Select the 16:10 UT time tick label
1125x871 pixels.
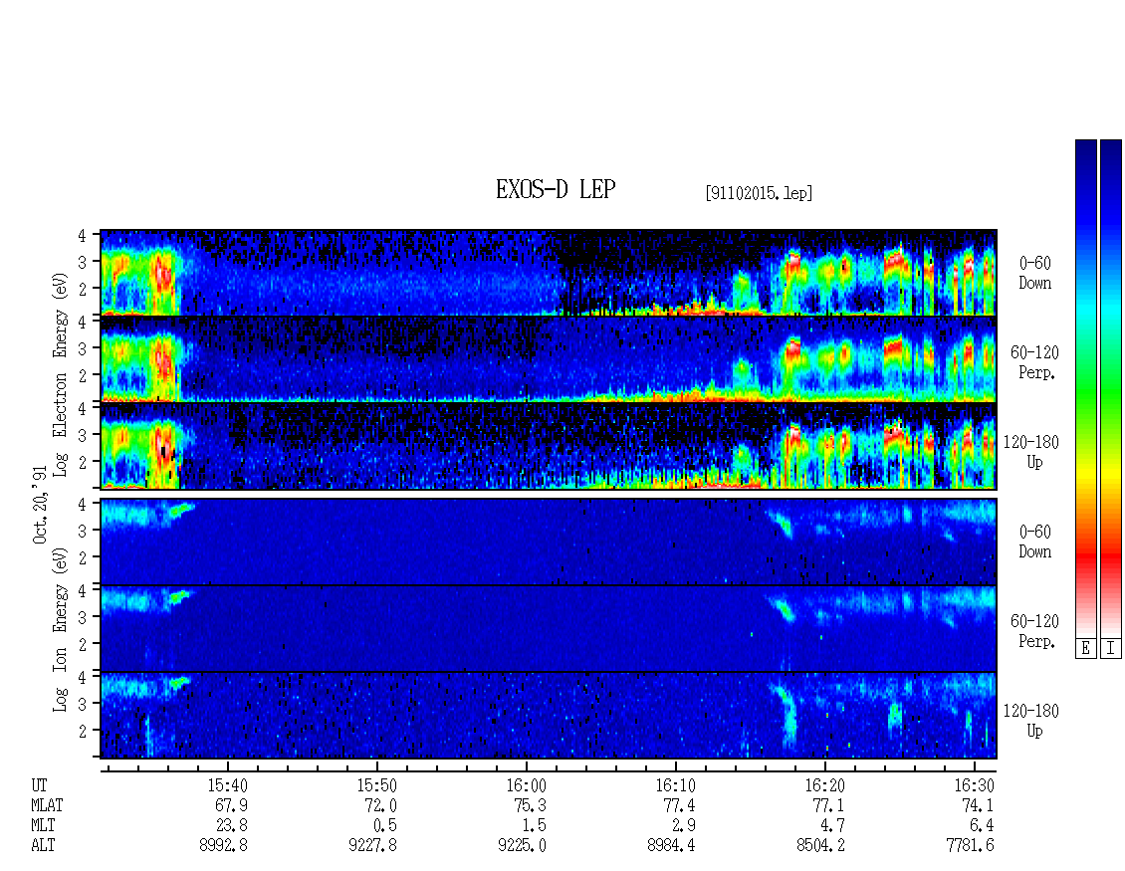pos(675,785)
